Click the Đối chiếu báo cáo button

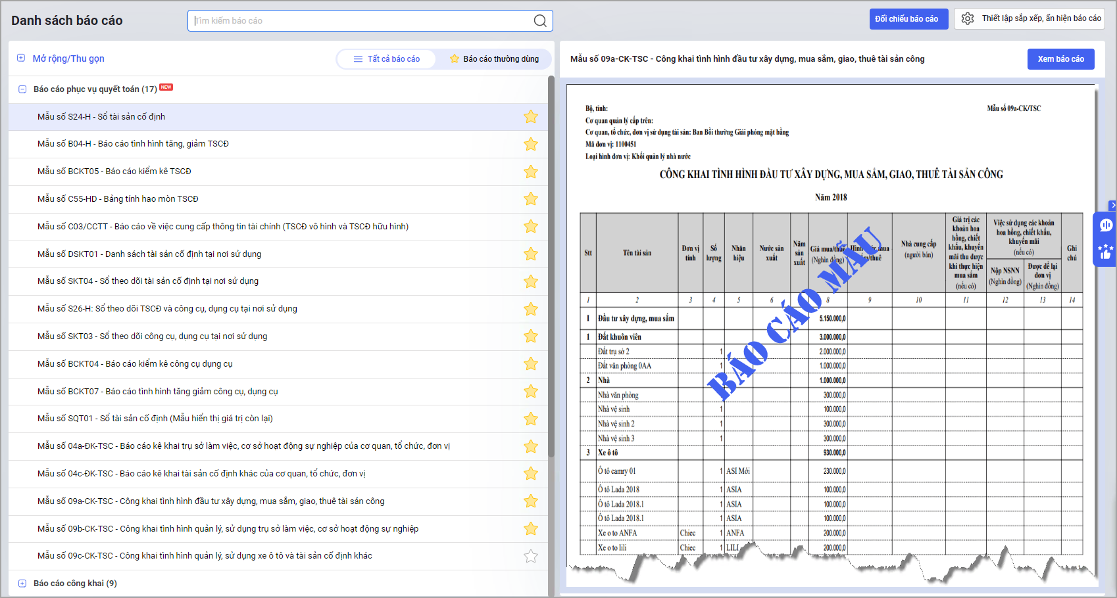click(908, 19)
